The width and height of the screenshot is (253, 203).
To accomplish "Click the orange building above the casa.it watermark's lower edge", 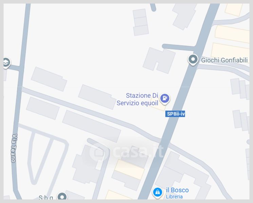I will (130, 170).
